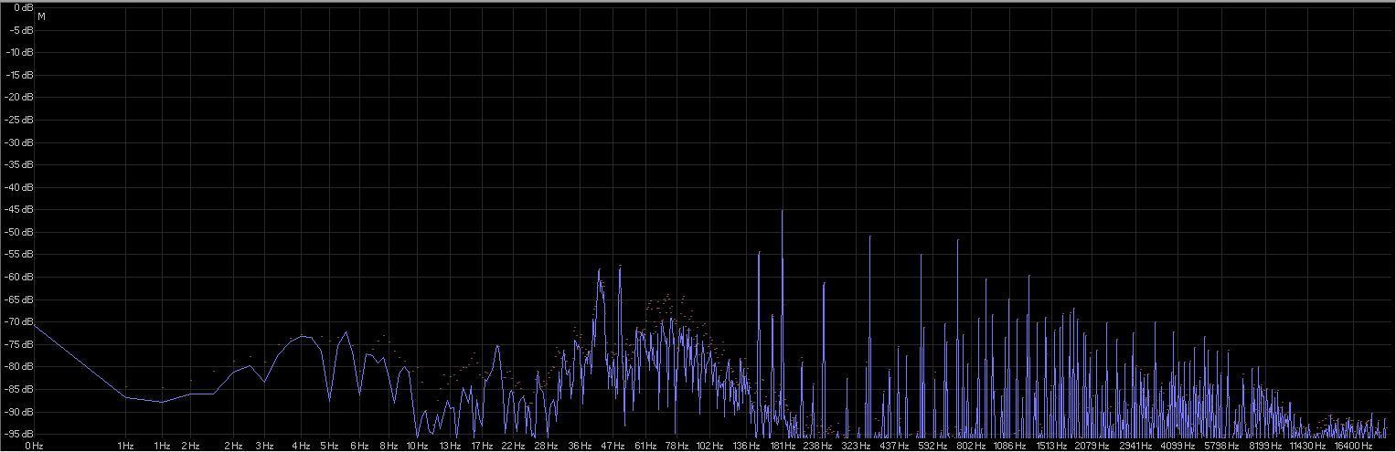
Task: Click the '10 Hz' frequency label
Action: click(x=418, y=447)
